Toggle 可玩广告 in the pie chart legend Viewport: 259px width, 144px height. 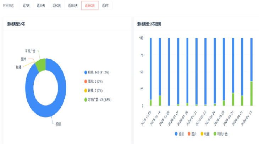pyautogui.click(x=98, y=100)
